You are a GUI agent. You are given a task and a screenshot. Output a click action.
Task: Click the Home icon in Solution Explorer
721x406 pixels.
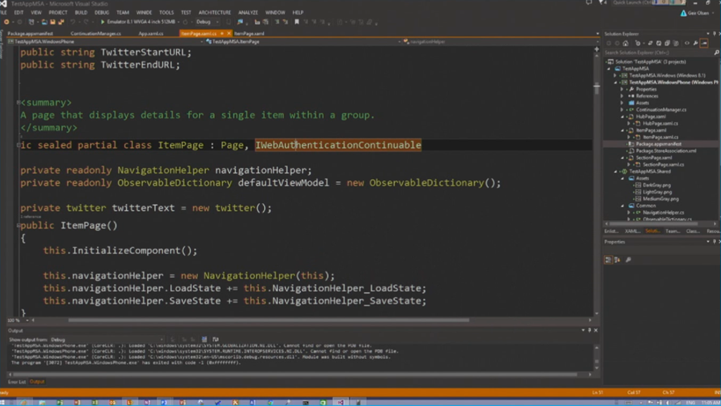pyautogui.click(x=625, y=43)
